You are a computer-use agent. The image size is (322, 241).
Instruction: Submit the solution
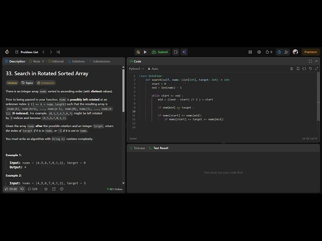[x=160, y=52]
